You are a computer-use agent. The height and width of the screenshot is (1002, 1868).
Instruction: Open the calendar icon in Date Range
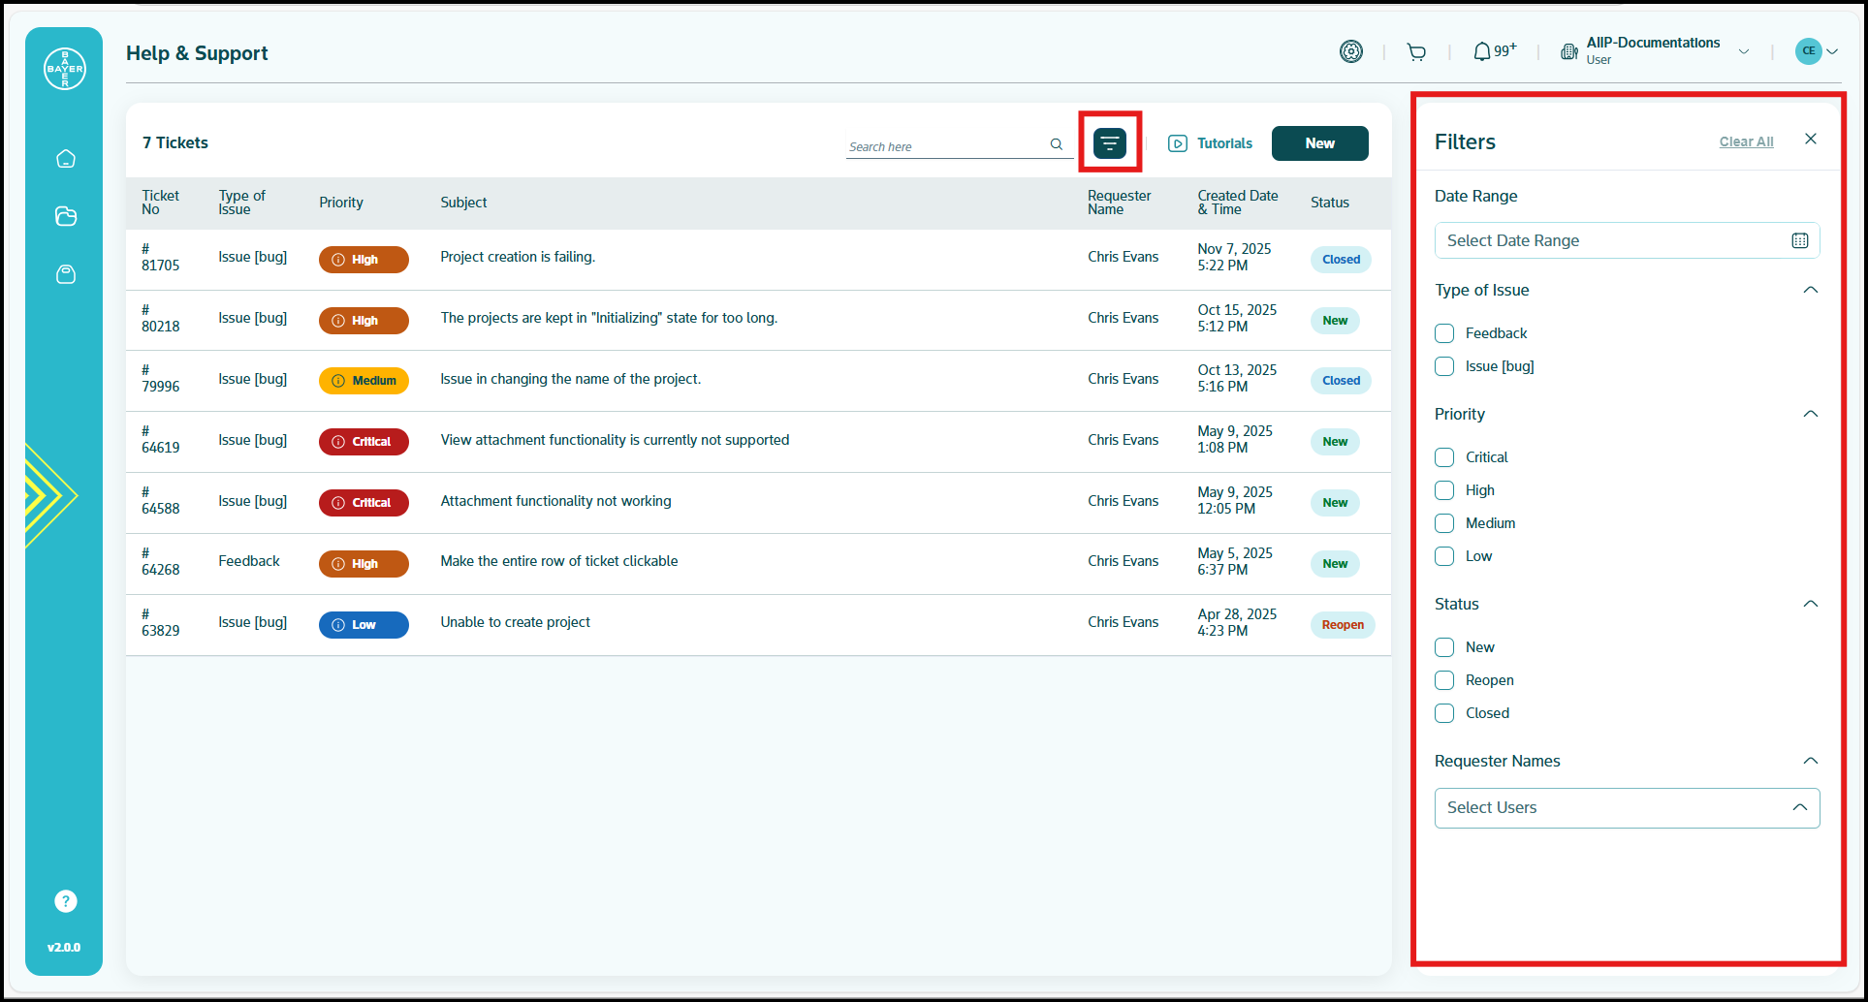pos(1799,241)
